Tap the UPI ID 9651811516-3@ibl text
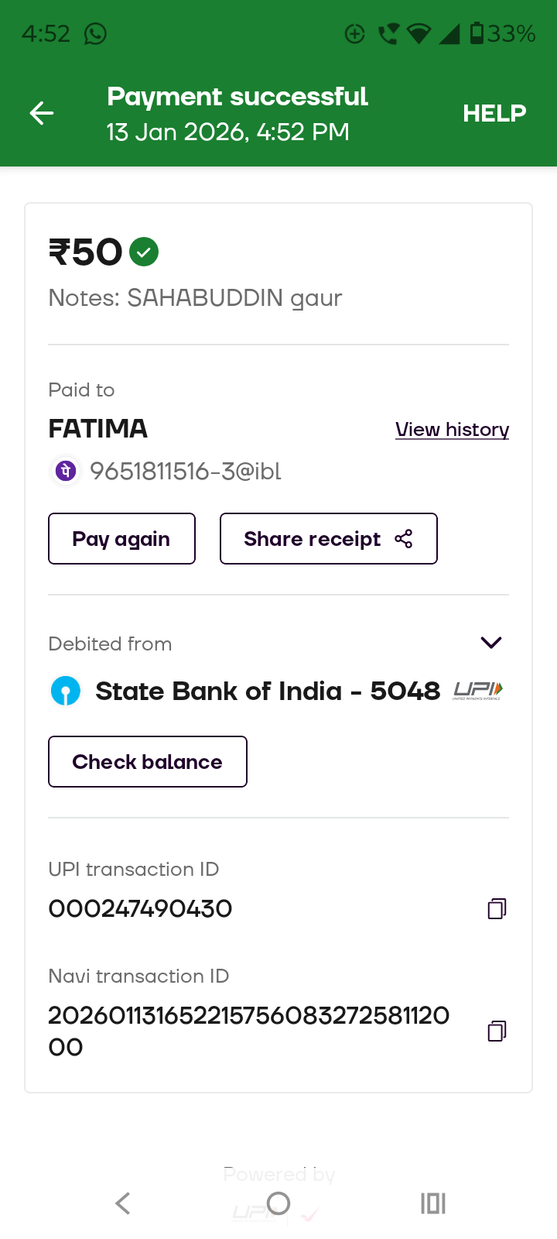 point(186,471)
